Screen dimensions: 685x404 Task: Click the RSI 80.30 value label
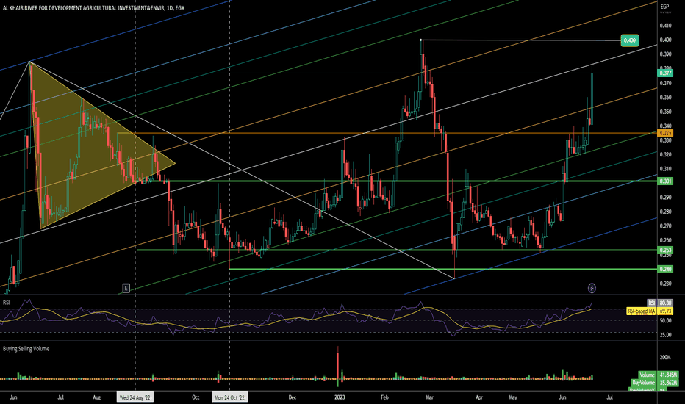click(x=660, y=303)
